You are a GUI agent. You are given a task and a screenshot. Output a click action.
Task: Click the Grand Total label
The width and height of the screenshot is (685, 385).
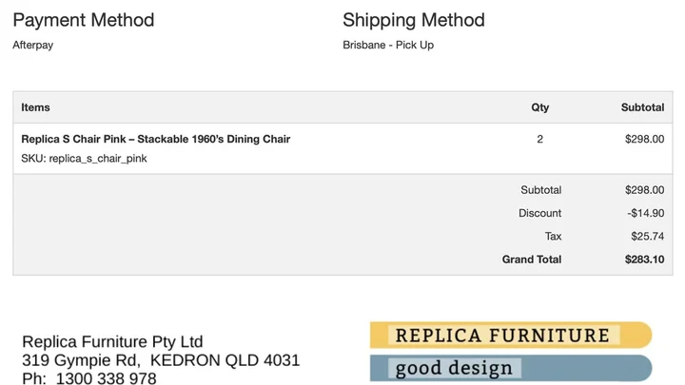coord(532,260)
